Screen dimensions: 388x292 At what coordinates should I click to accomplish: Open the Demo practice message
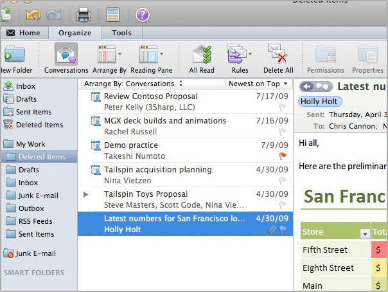(185, 151)
